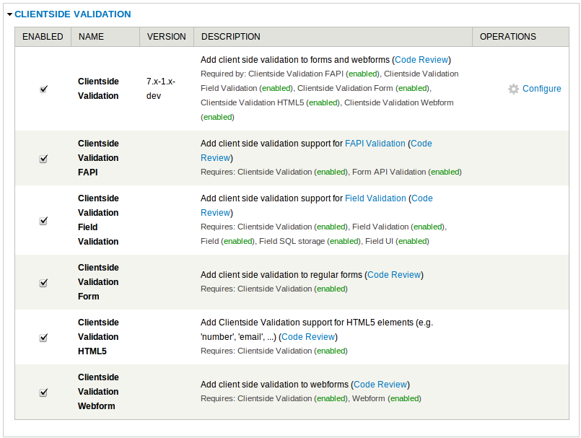
Task: Click Code Review link in HTML5 elements row
Action: (x=308, y=337)
